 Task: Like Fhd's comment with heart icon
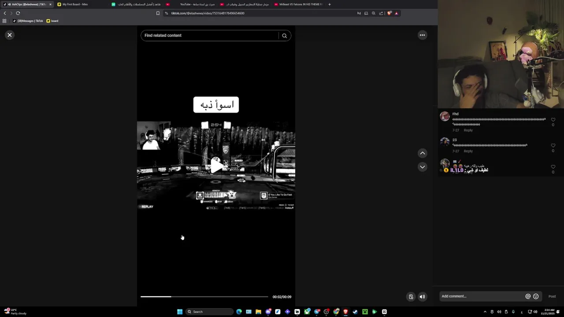[553, 120]
